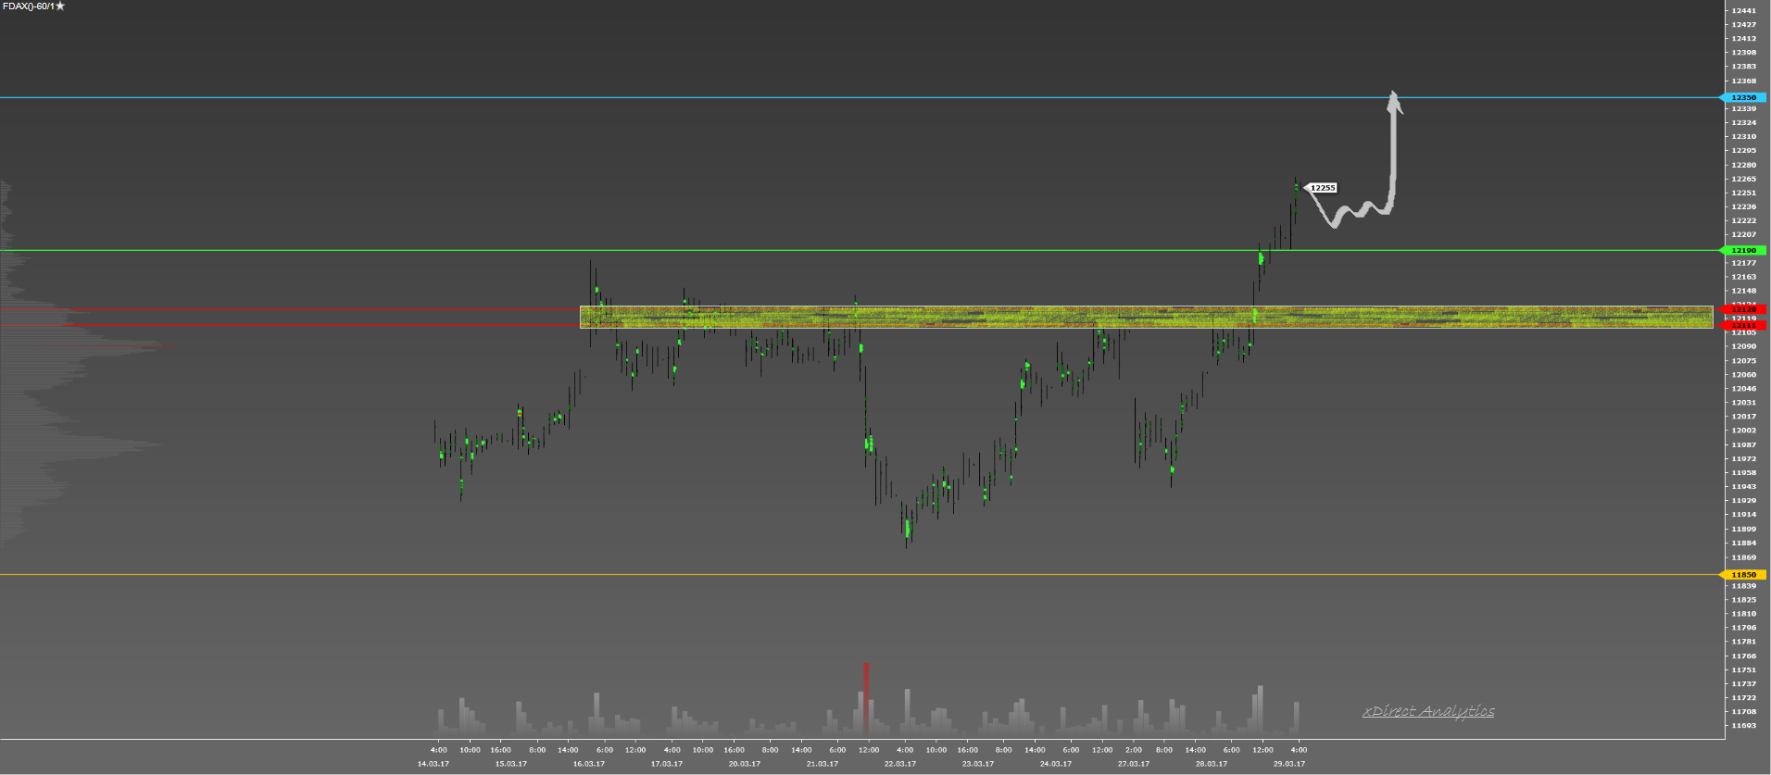
Task: Click the star icon beside FDAX title
Action: [x=60, y=6]
